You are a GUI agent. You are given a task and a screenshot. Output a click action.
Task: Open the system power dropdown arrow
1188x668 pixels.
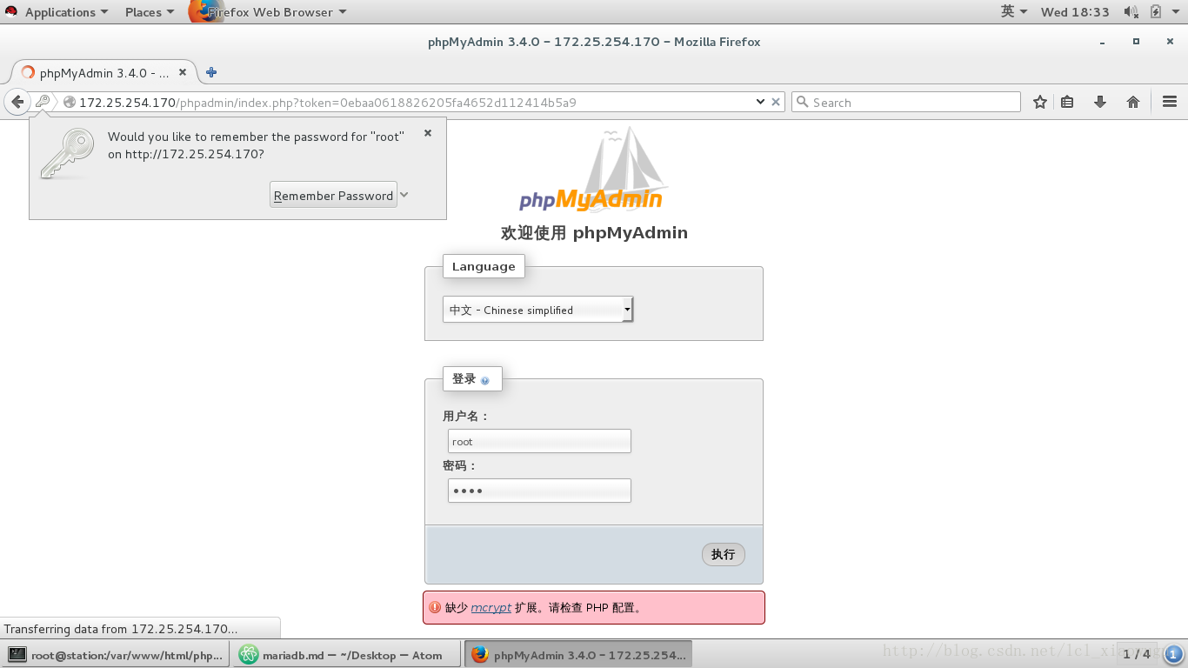[x=1177, y=12]
